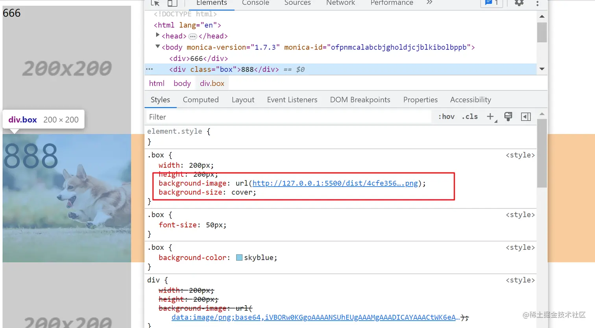Collapse the body node
595x328 pixels.
tap(158, 46)
